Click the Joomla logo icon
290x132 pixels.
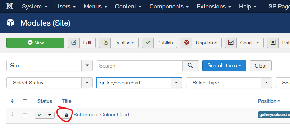tap(9, 6)
